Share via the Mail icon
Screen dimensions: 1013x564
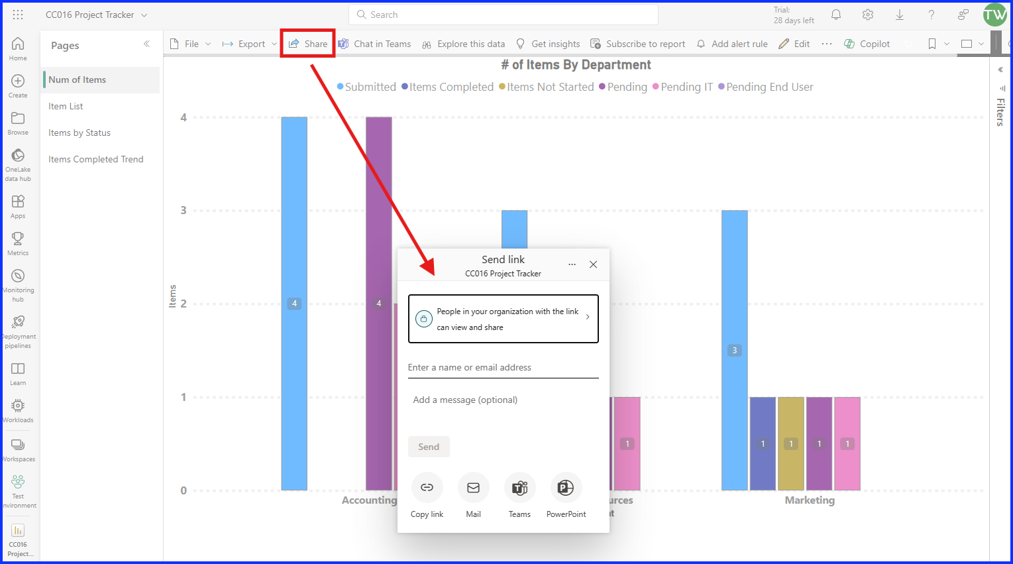pyautogui.click(x=473, y=488)
